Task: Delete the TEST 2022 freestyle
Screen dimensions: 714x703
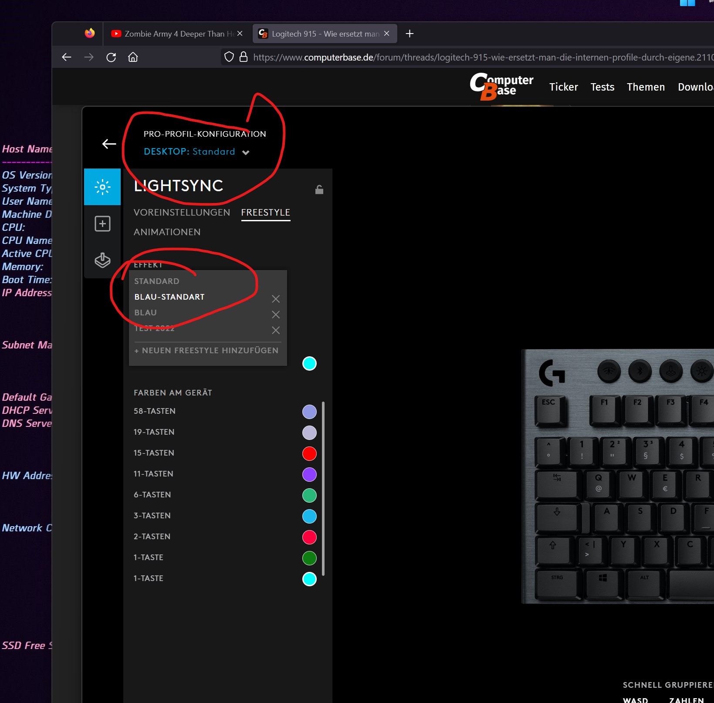Action: point(276,330)
